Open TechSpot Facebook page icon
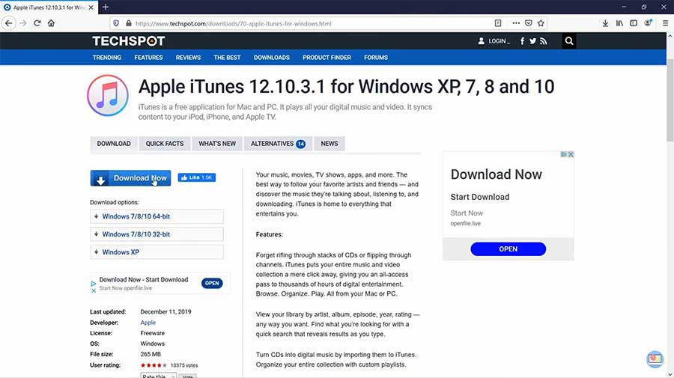Screen dimensions: 674x378 [522, 41]
